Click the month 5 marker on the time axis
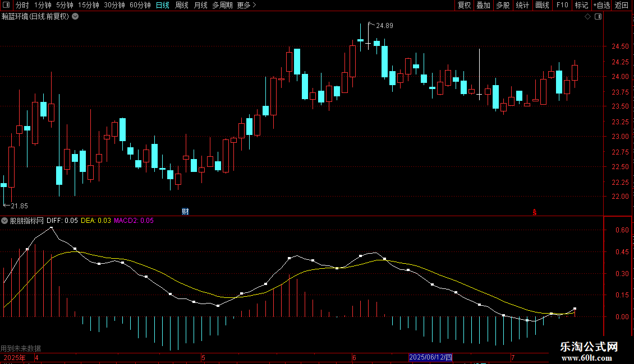This screenshot has height=364, width=634. point(203,358)
